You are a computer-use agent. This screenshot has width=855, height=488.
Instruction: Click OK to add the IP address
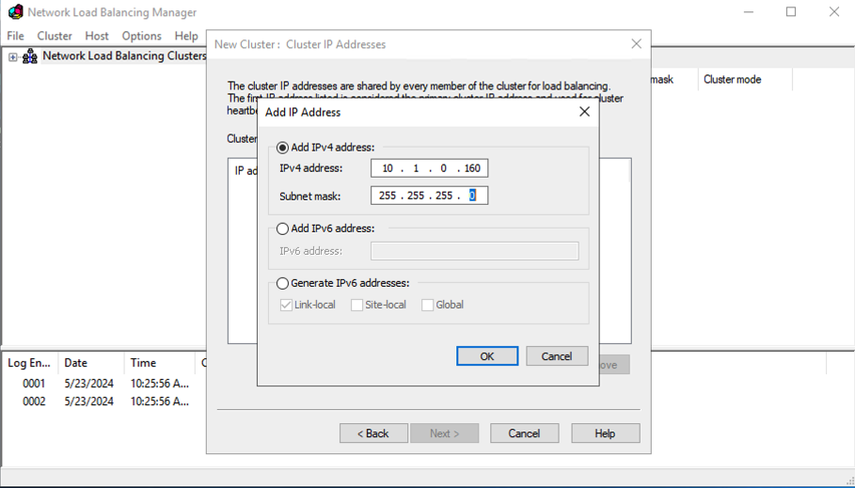click(x=486, y=356)
